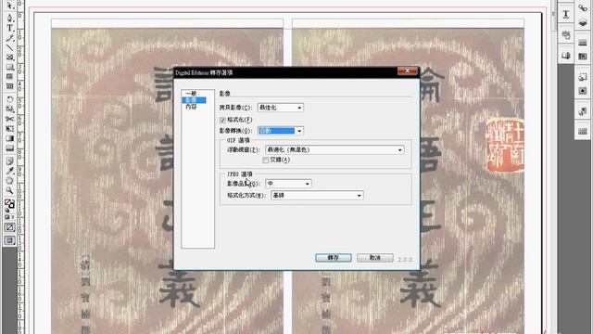Open the Effects panel icon

583,91
